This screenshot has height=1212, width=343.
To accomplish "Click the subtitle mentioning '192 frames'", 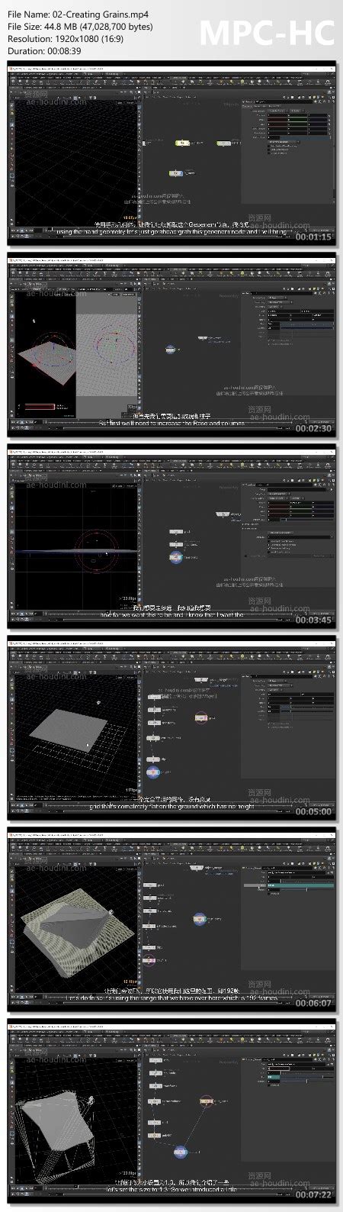I will [172, 998].
